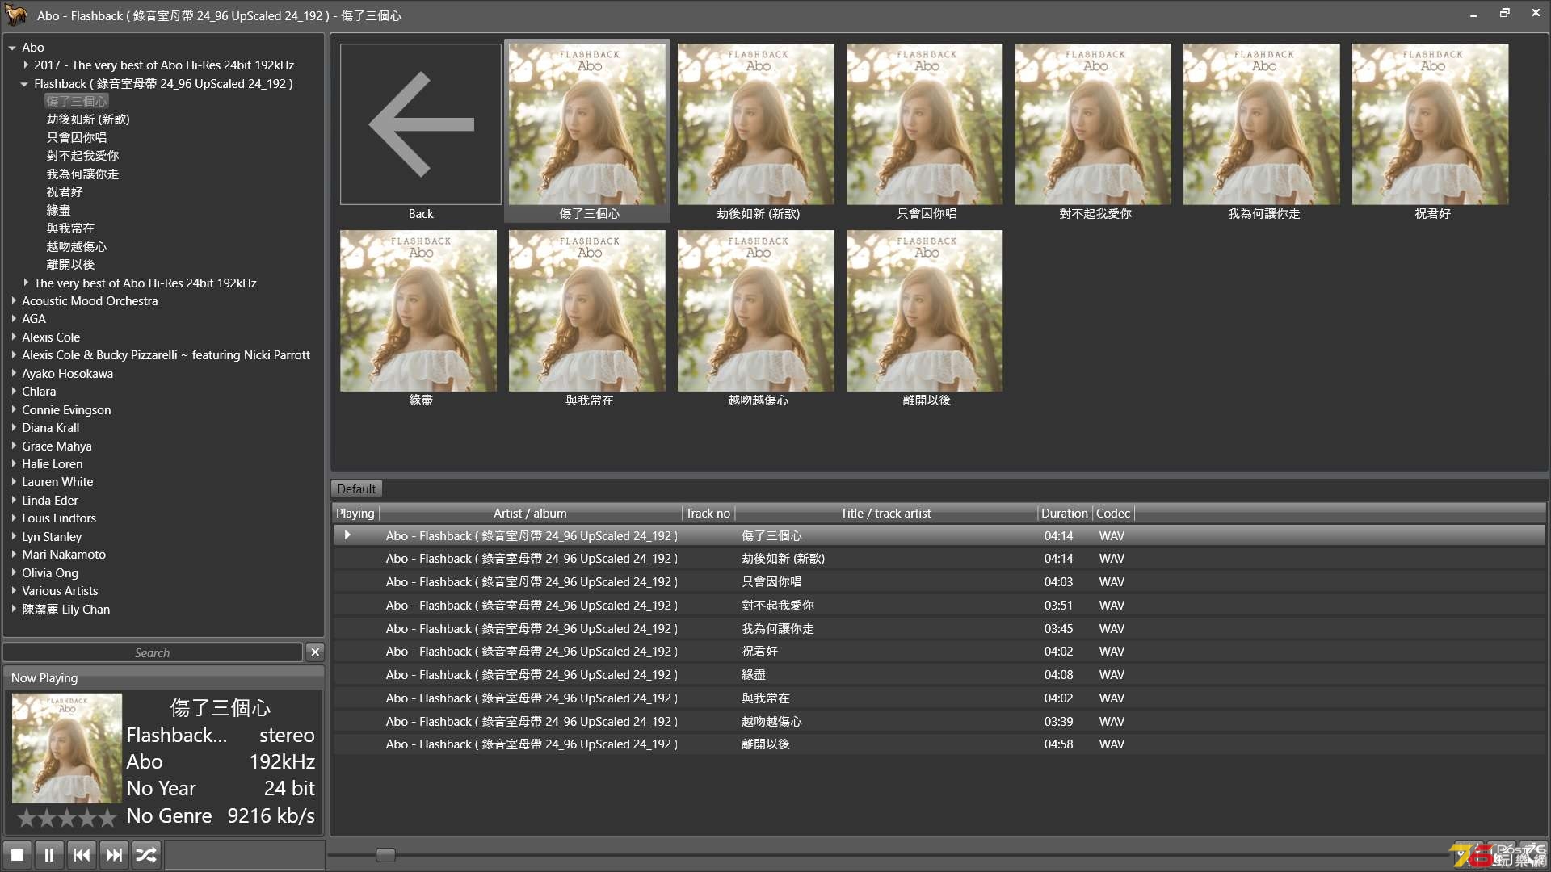The image size is (1551, 872).
Task: Expand The very best of Abo Hi-Res node
Action: click(x=26, y=283)
